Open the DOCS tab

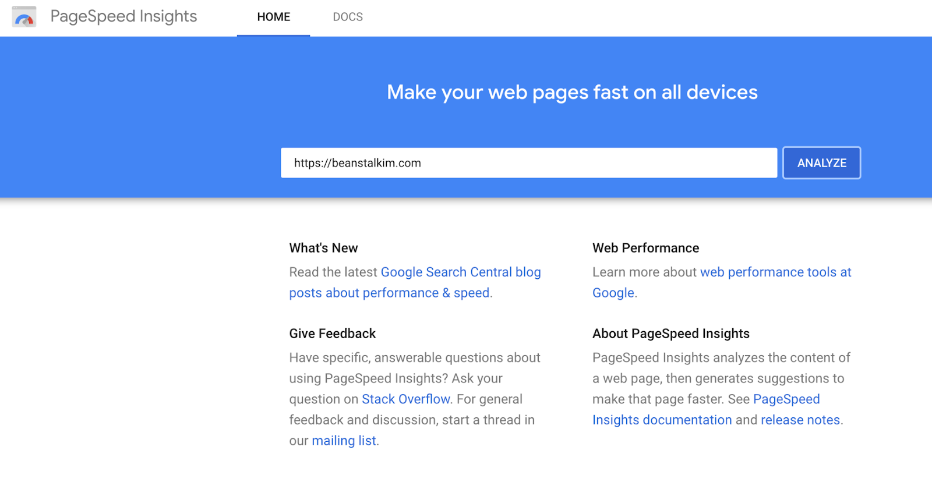(x=348, y=17)
